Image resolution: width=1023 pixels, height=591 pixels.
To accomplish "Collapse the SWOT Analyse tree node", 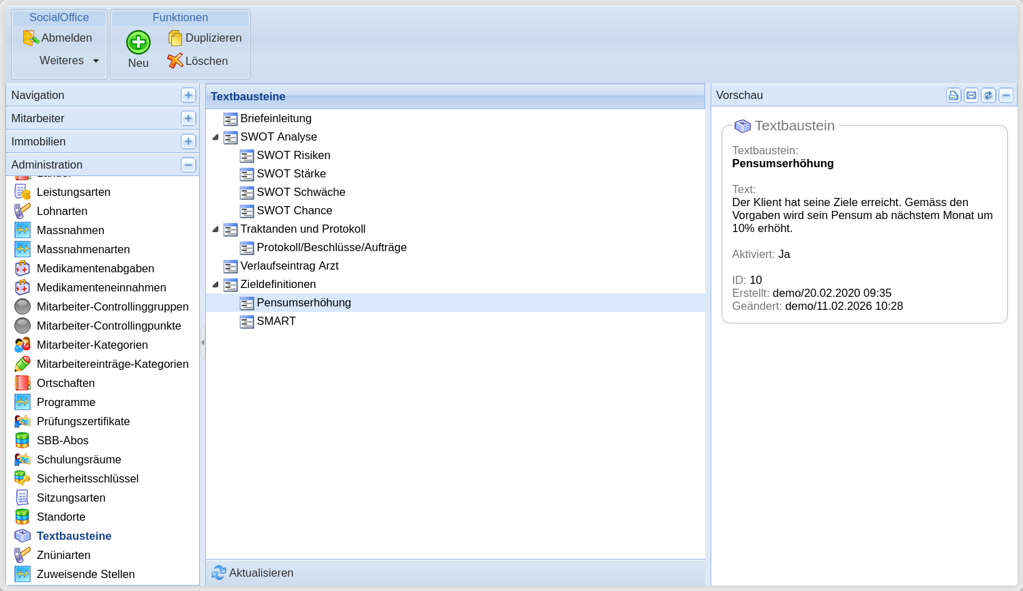I will [216, 137].
